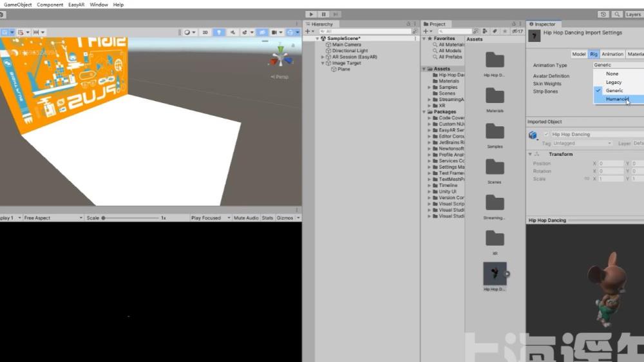644x362 pixels.
Task: Open the Animation Type dropdown field
Action: [618, 65]
